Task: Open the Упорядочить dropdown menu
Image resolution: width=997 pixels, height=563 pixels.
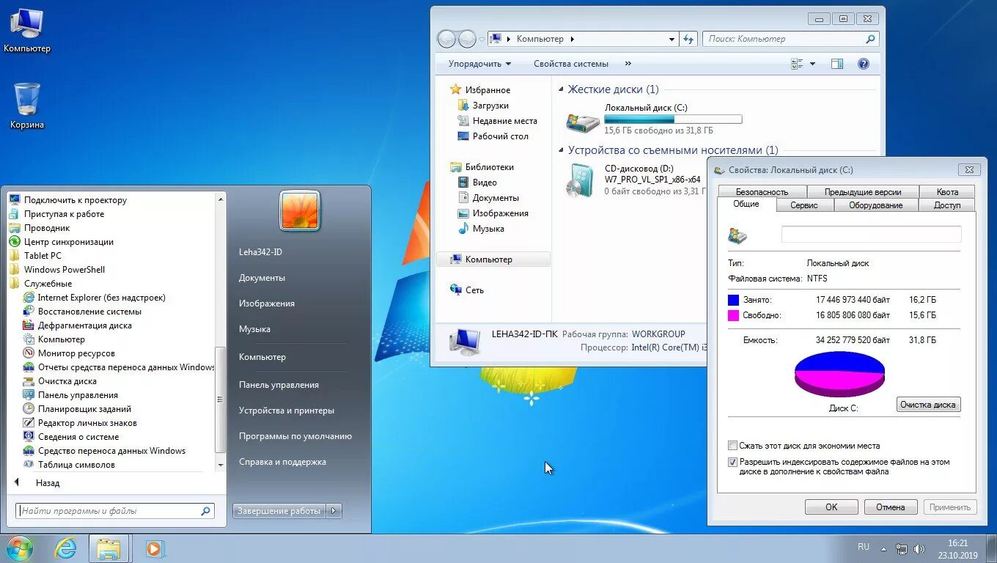Action: pyautogui.click(x=479, y=64)
